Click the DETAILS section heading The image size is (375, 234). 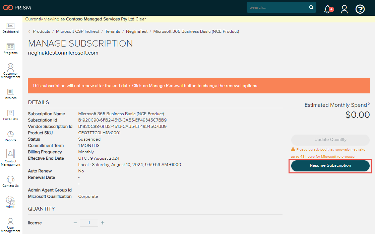(39, 102)
